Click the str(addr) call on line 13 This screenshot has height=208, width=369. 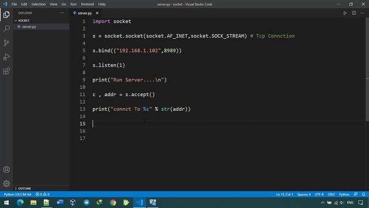(174, 109)
